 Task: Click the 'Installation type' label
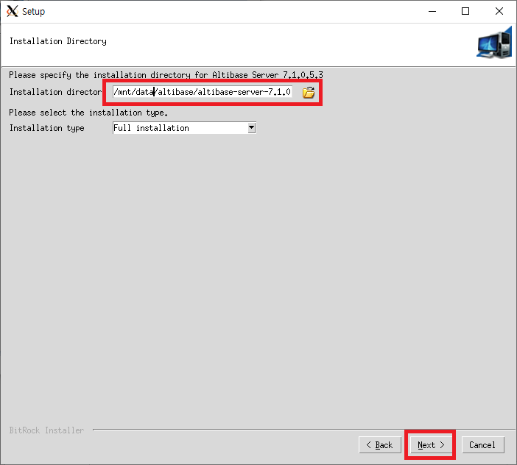pyautogui.click(x=47, y=128)
